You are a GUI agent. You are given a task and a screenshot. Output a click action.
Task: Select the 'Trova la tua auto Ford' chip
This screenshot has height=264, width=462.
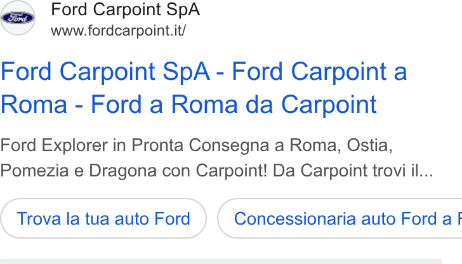[x=103, y=218]
